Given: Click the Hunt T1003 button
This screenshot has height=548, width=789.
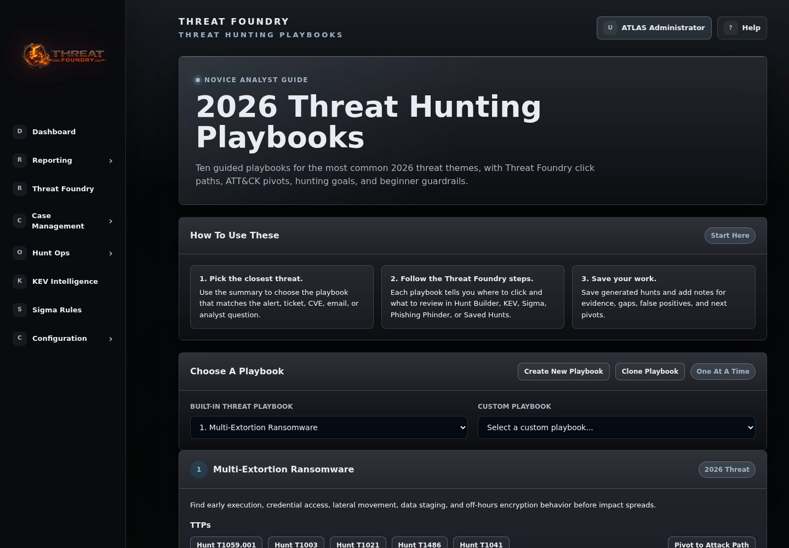Looking at the screenshot, I should pos(296,543).
